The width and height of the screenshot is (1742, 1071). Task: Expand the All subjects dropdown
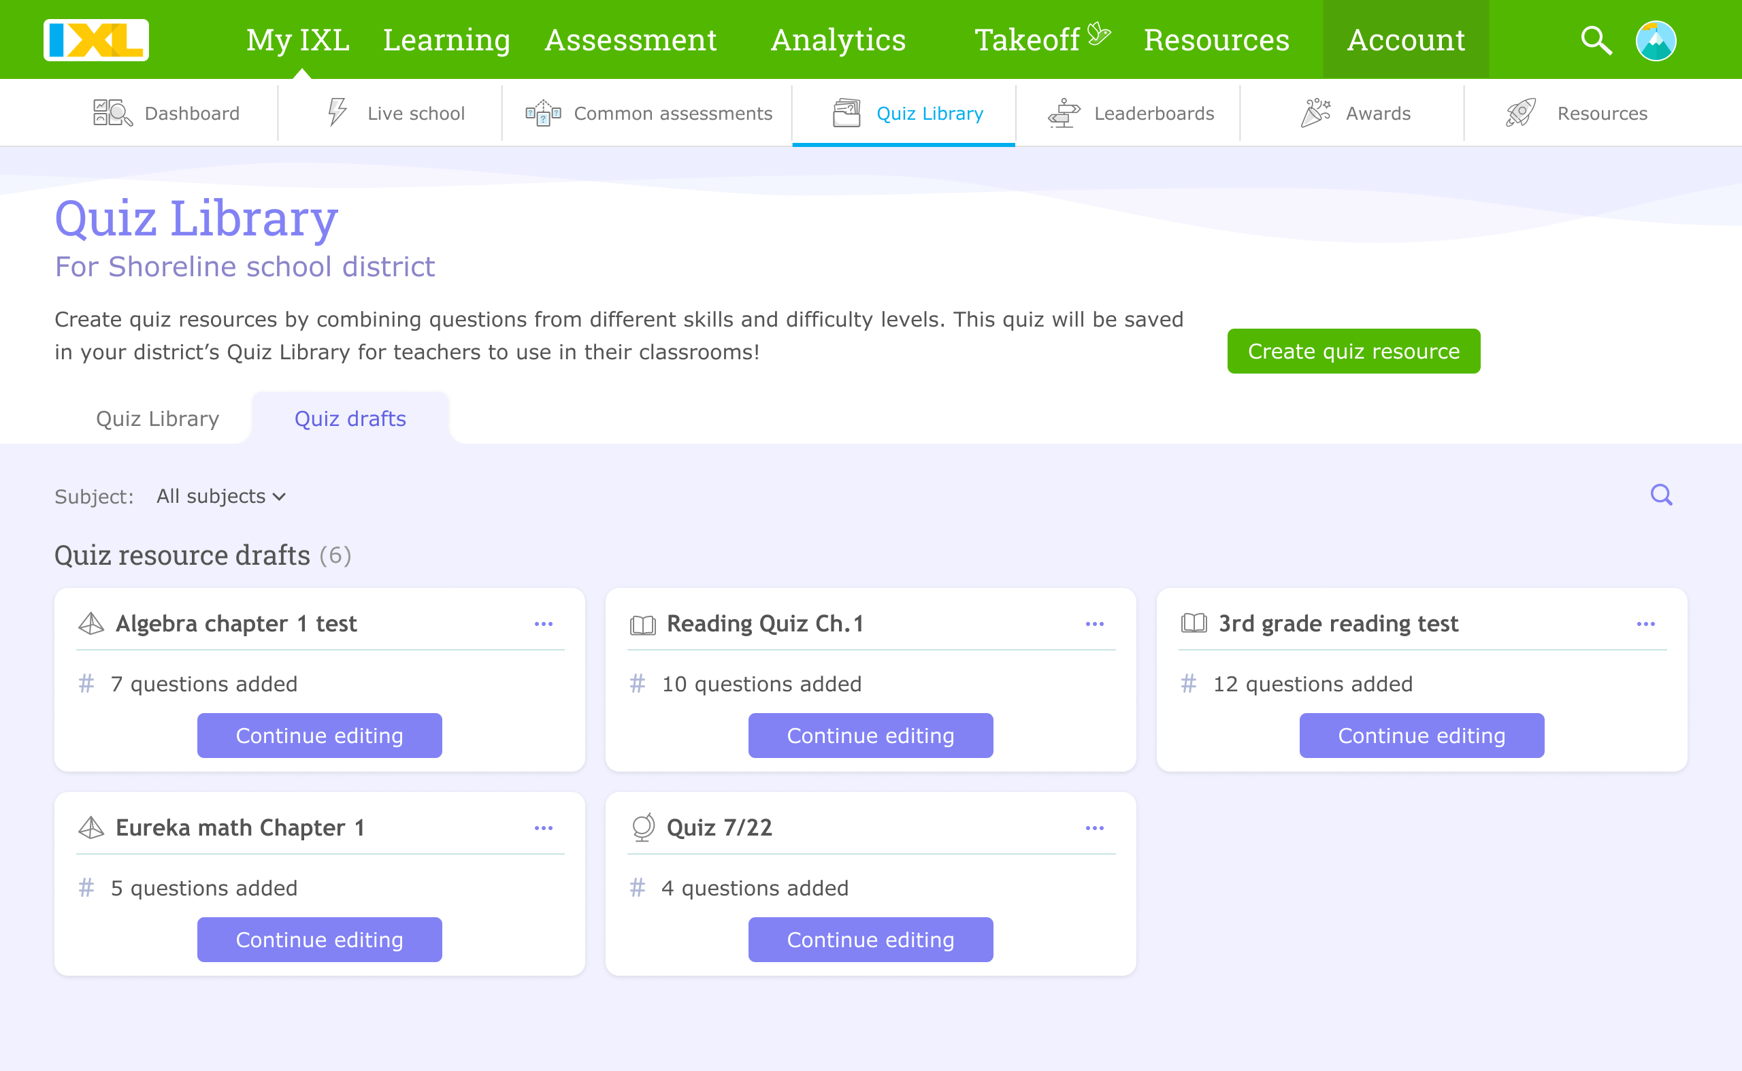point(221,497)
